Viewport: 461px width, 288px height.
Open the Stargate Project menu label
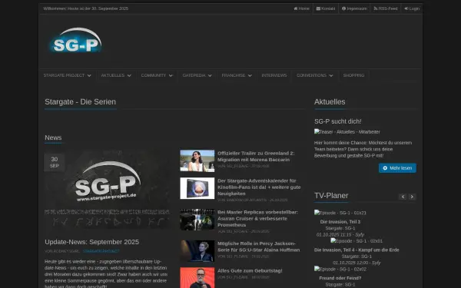point(64,75)
